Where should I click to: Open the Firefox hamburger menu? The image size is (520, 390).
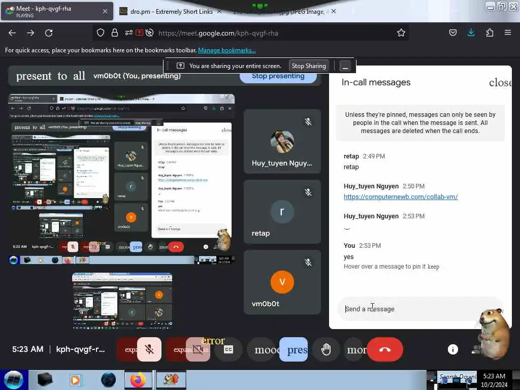click(x=507, y=32)
